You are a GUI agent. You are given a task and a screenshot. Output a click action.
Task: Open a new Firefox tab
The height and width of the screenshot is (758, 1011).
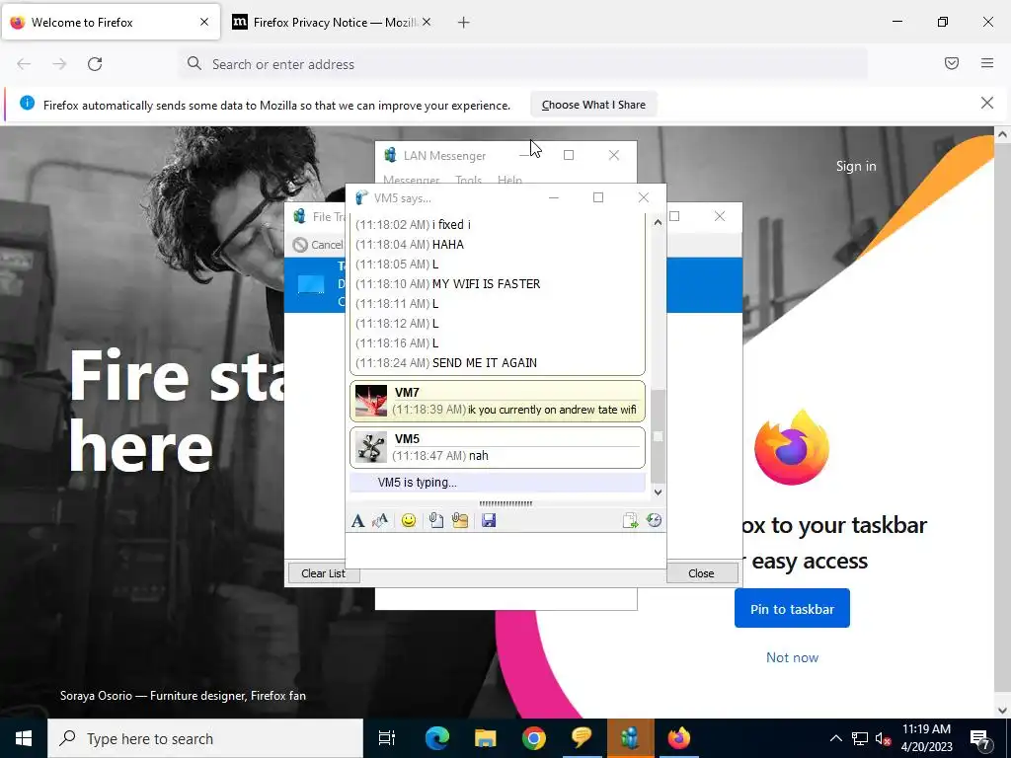tap(463, 23)
